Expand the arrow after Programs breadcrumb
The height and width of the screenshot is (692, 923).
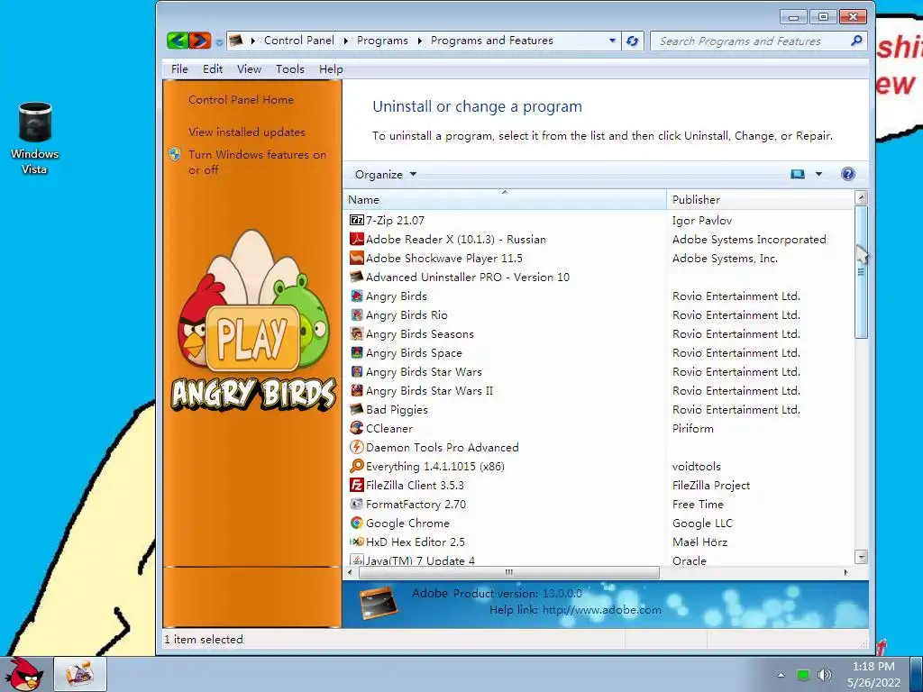(x=420, y=41)
